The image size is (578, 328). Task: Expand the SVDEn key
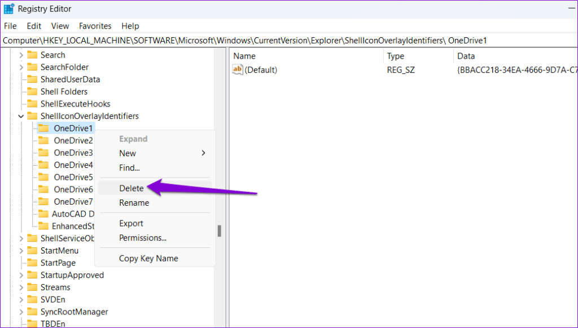pyautogui.click(x=21, y=300)
